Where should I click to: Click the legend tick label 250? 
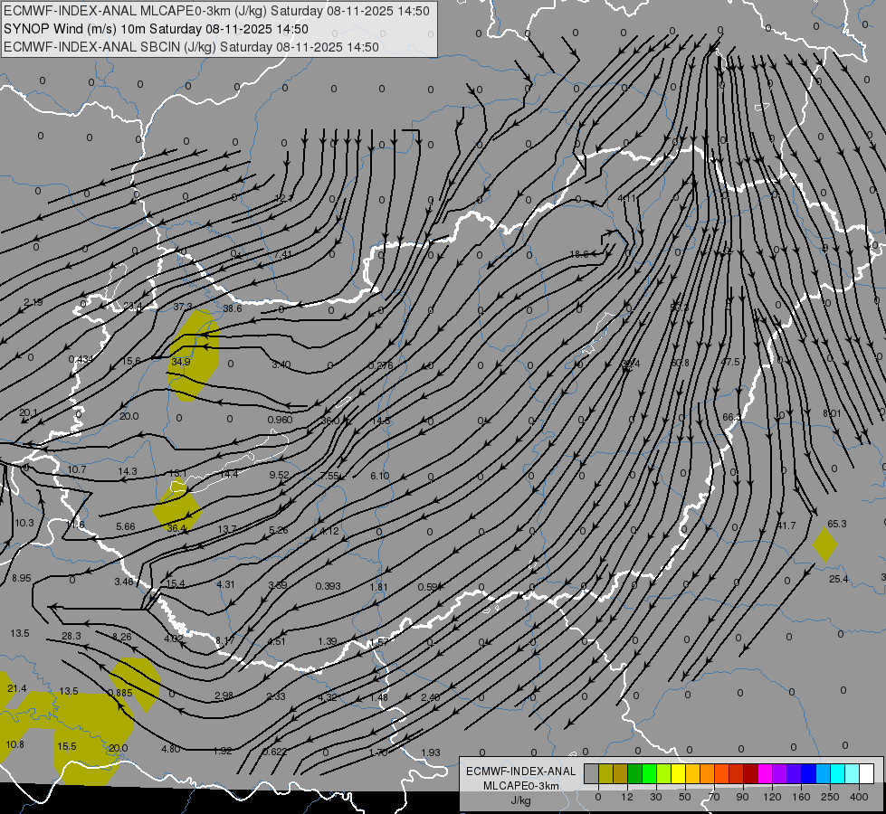[x=830, y=797]
